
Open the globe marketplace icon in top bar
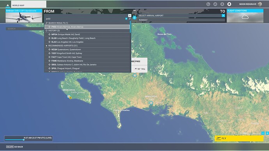coord(208,4)
